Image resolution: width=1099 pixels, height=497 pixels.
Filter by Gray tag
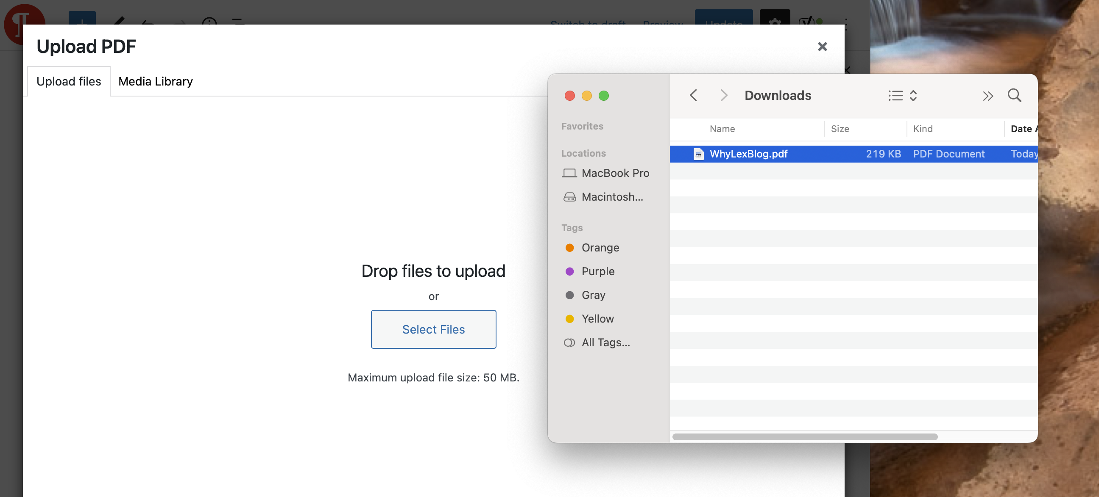pos(586,295)
